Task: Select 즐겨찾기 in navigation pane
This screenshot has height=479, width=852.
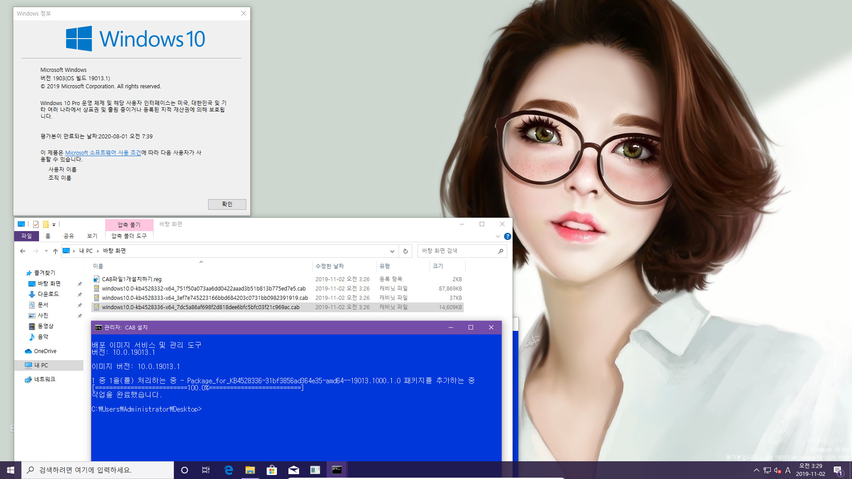Action: tap(44, 273)
